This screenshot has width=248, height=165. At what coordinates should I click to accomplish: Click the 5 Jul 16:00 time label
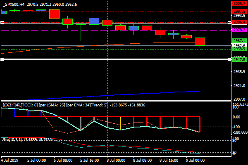pyautogui.click(x=90, y=160)
